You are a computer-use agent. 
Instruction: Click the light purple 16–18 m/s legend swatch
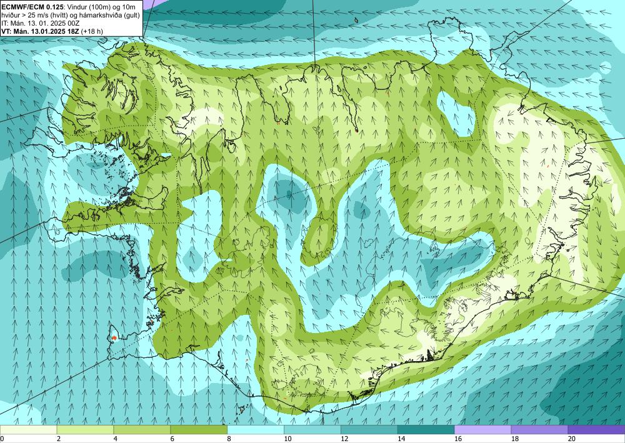click(482, 430)
